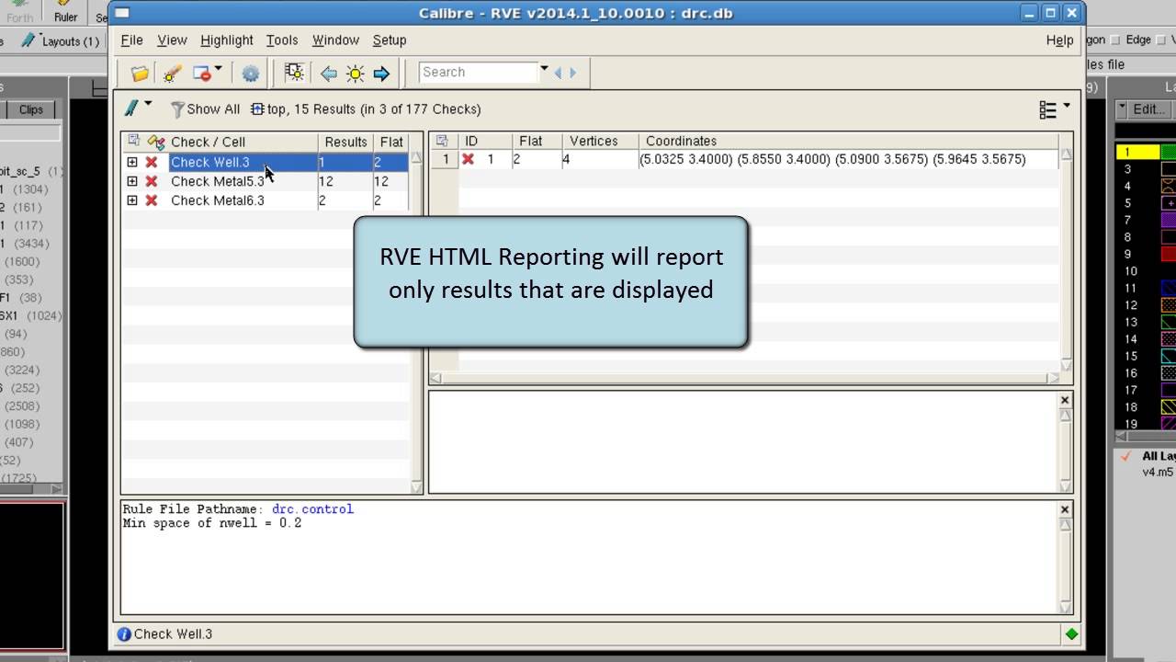This screenshot has height=662, width=1176.
Task: Select layer 7 purple swatch in layers panel
Action: 1169,221
